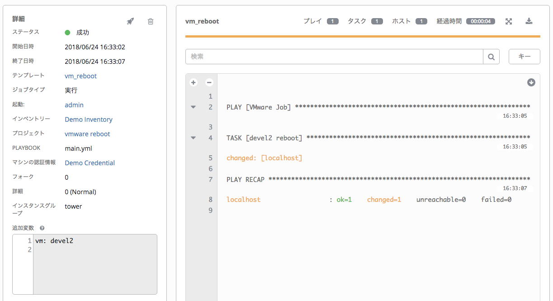Collapse the PLAY [VMware Job] section

[x=194, y=107]
